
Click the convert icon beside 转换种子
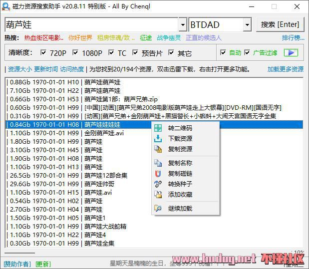point(158,184)
